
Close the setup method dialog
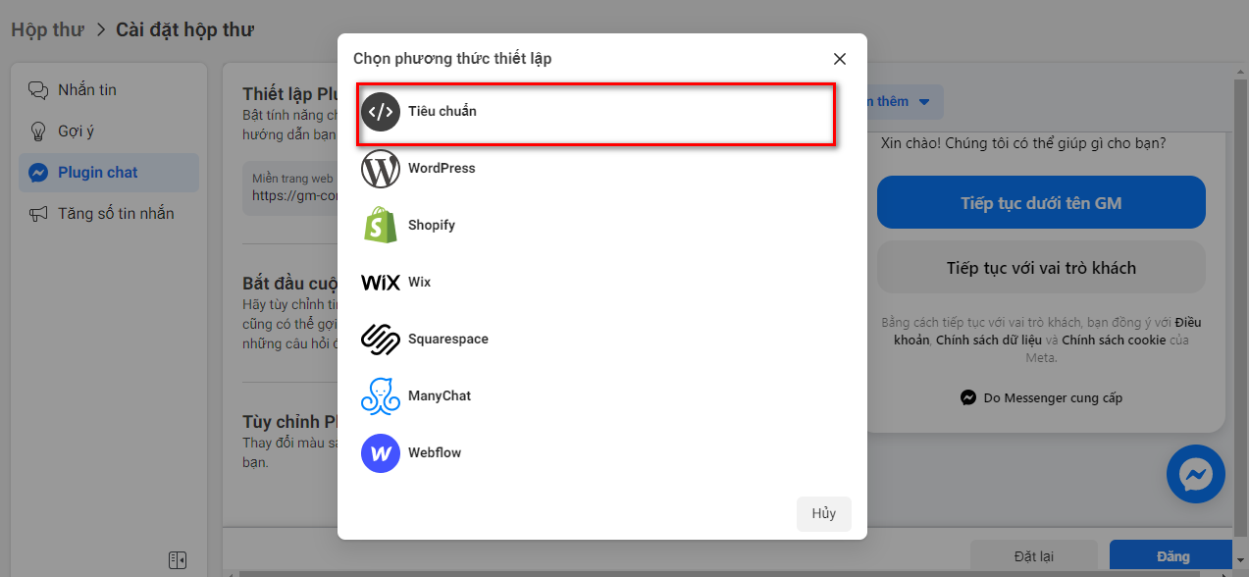(840, 59)
